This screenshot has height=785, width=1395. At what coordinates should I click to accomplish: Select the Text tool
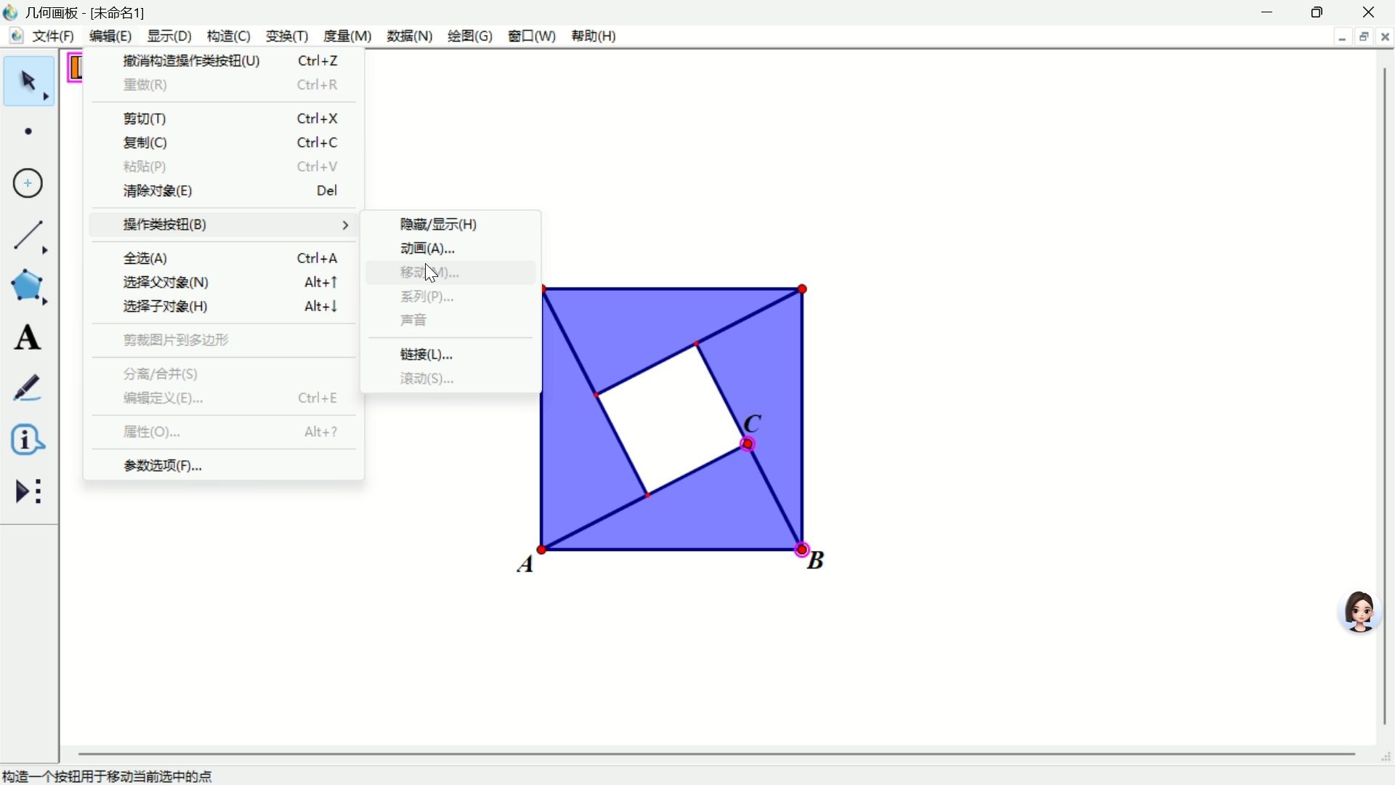[x=28, y=338]
